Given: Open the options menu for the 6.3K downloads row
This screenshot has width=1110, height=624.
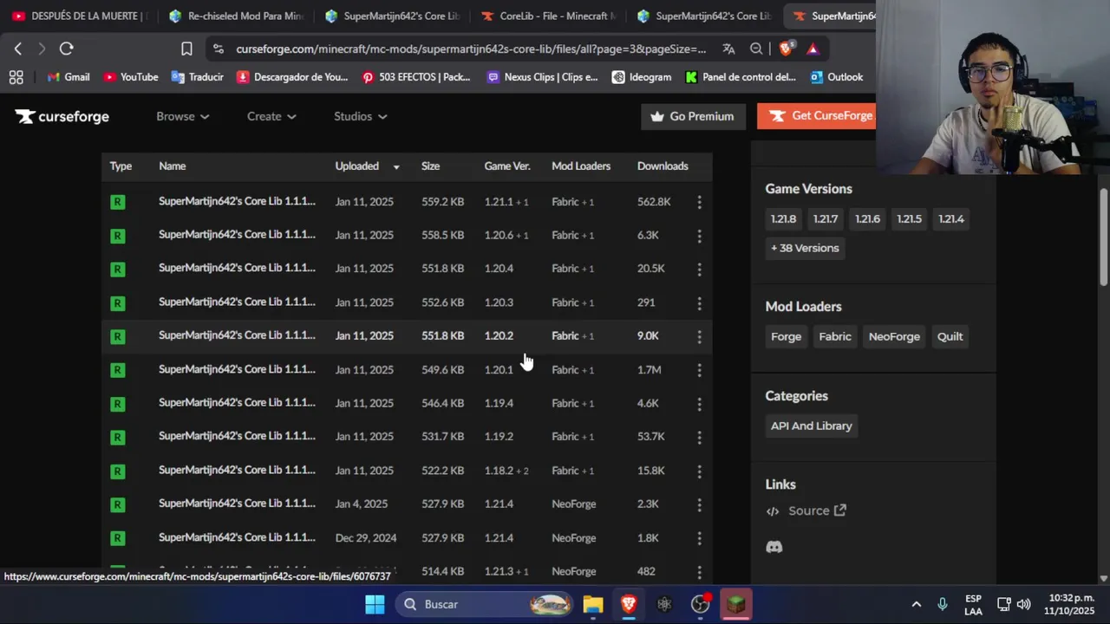Looking at the screenshot, I should point(699,235).
